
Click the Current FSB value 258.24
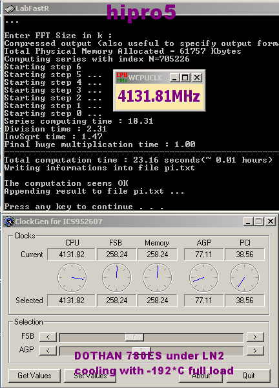[117, 255]
